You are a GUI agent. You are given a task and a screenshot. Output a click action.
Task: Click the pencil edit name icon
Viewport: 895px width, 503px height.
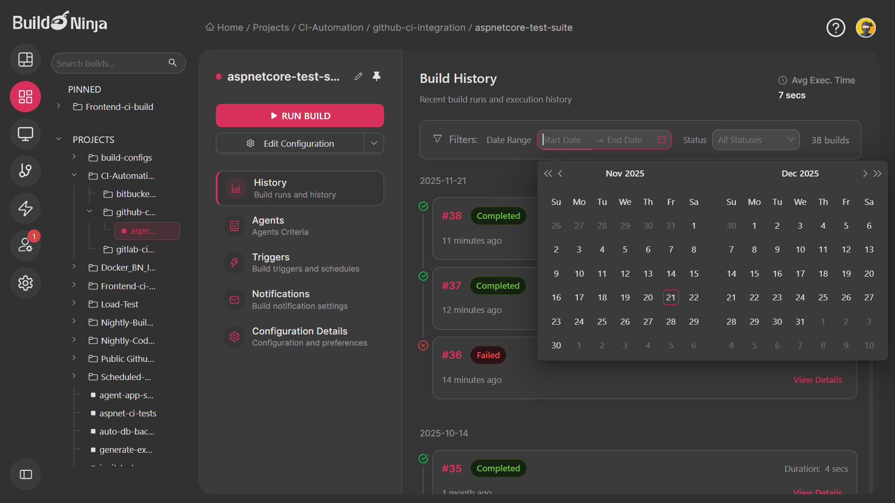pyautogui.click(x=358, y=76)
